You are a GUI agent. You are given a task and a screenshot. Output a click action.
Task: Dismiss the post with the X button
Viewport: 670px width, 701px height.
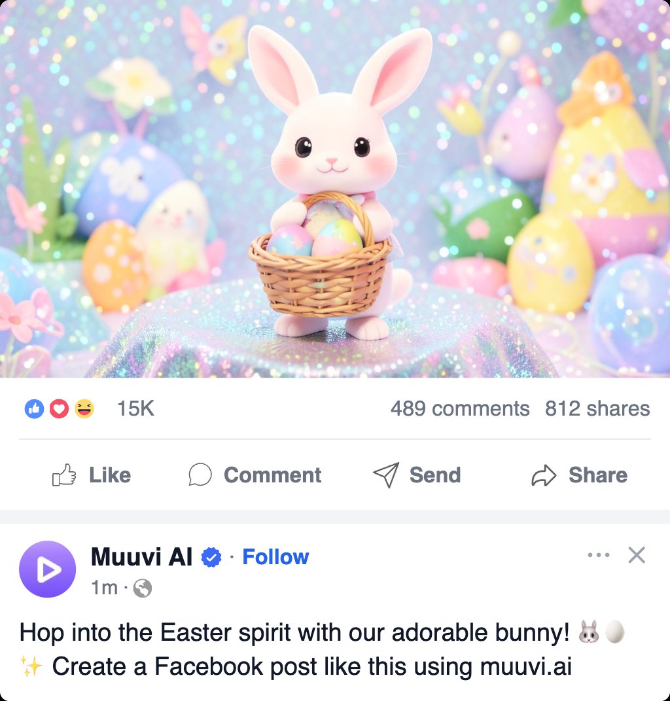(x=636, y=555)
